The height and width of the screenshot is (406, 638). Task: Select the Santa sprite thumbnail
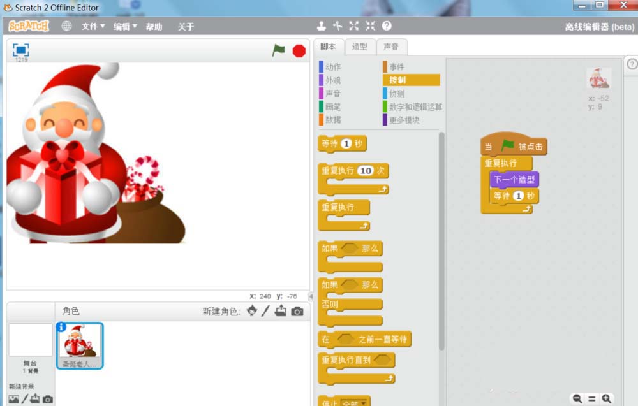[x=80, y=345]
